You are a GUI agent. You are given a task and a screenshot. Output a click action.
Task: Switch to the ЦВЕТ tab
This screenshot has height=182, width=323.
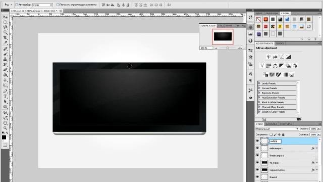(259, 14)
